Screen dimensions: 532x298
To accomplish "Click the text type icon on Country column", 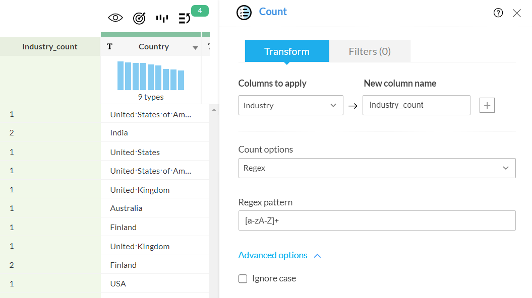I will coord(109,47).
